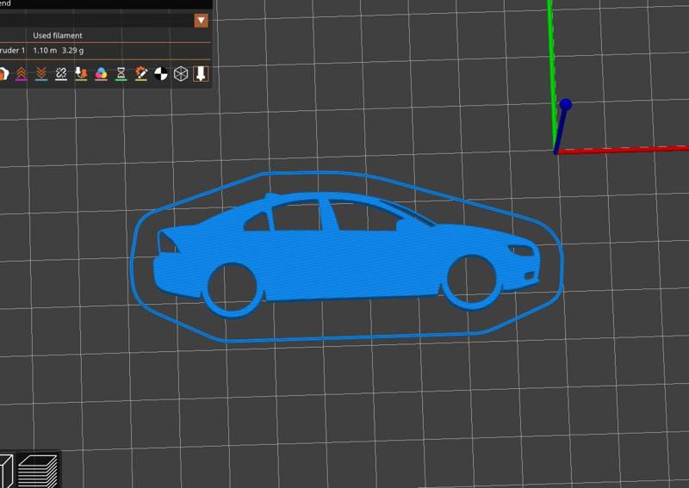Toggle seams visibility broken-link icon
The image size is (689, 488).
61,74
